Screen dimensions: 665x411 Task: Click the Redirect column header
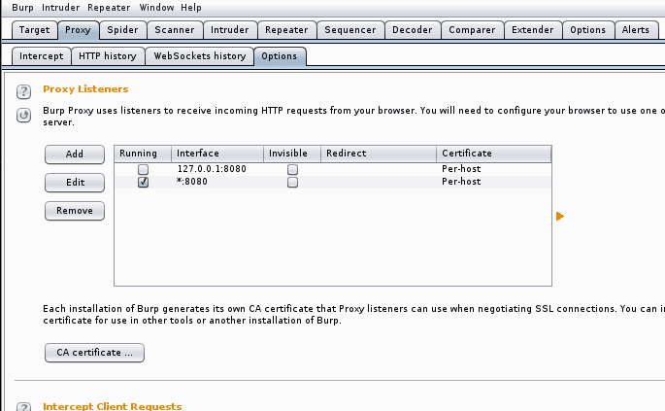pos(379,154)
